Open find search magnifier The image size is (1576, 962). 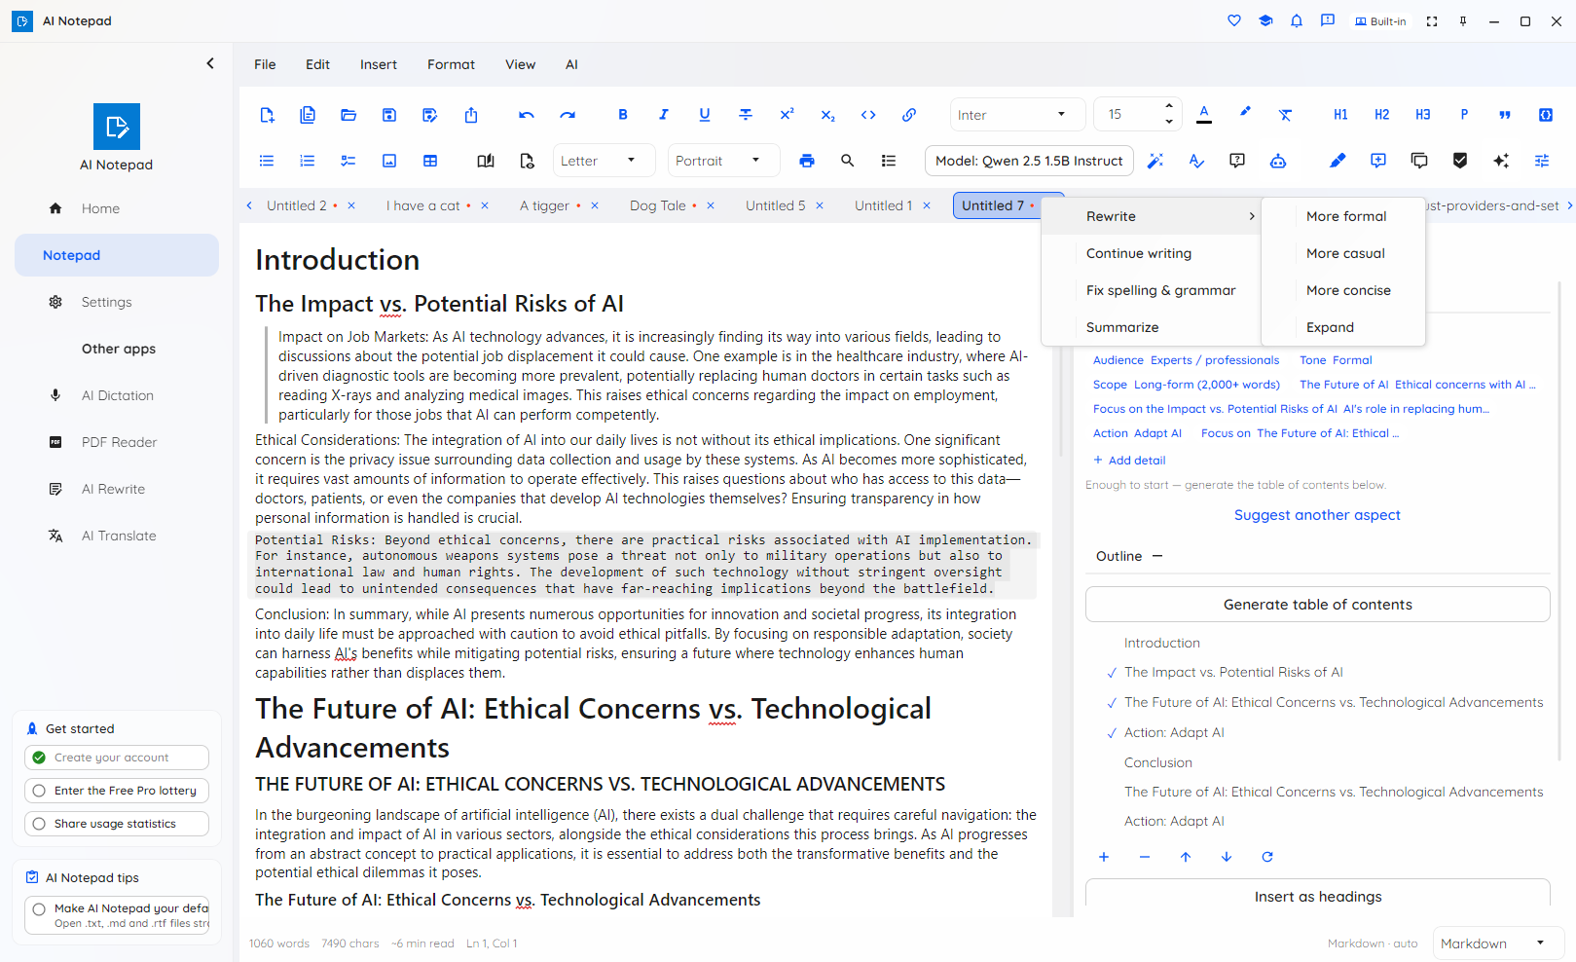pos(848,161)
